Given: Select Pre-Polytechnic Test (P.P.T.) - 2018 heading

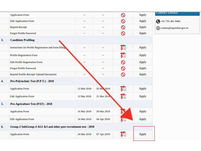Looking at the screenshot, I should 32,81.
